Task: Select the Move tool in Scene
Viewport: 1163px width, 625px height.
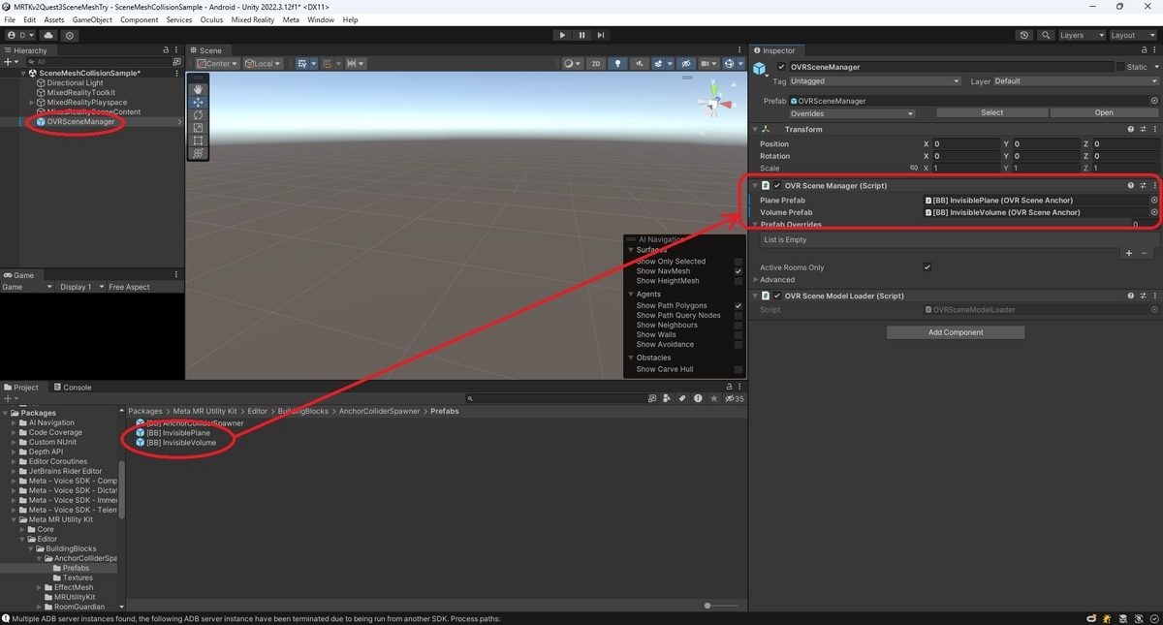Action: [x=198, y=102]
